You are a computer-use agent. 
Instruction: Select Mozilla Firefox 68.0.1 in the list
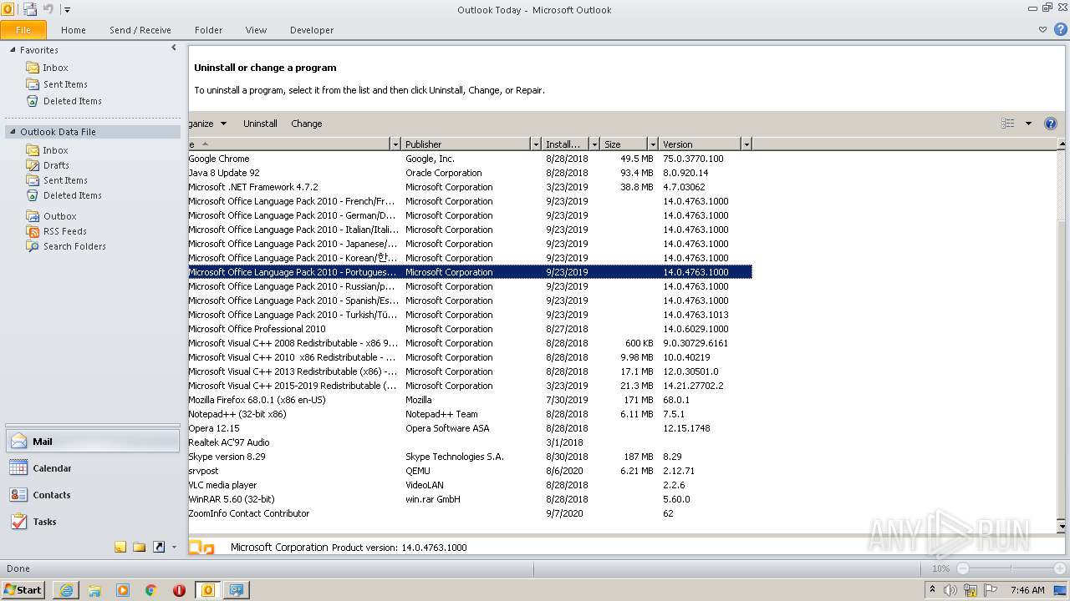[470, 400]
